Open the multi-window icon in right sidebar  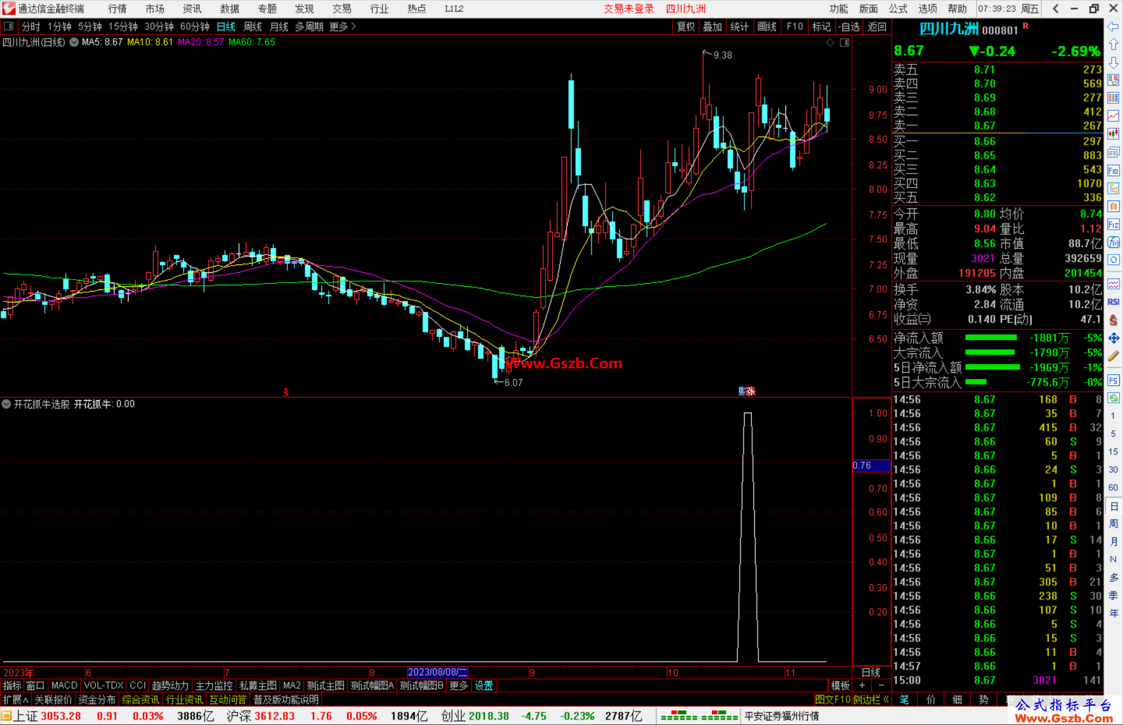click(1113, 152)
